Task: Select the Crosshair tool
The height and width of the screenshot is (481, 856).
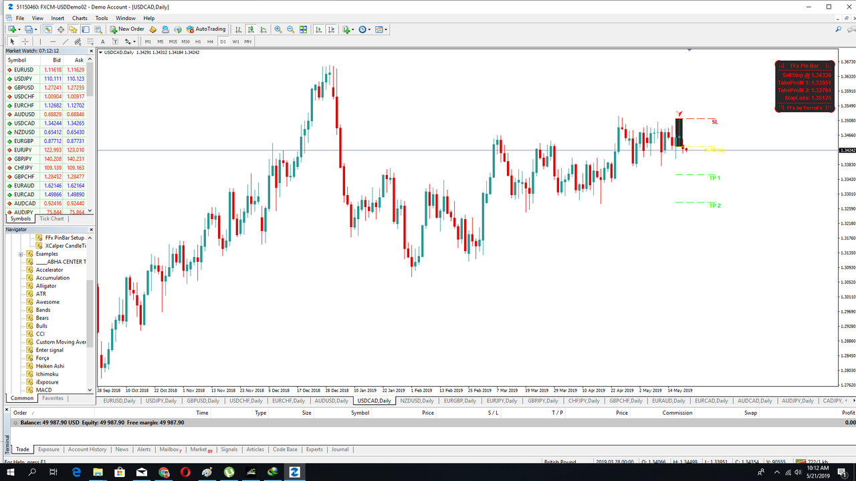Action: click(x=25, y=41)
